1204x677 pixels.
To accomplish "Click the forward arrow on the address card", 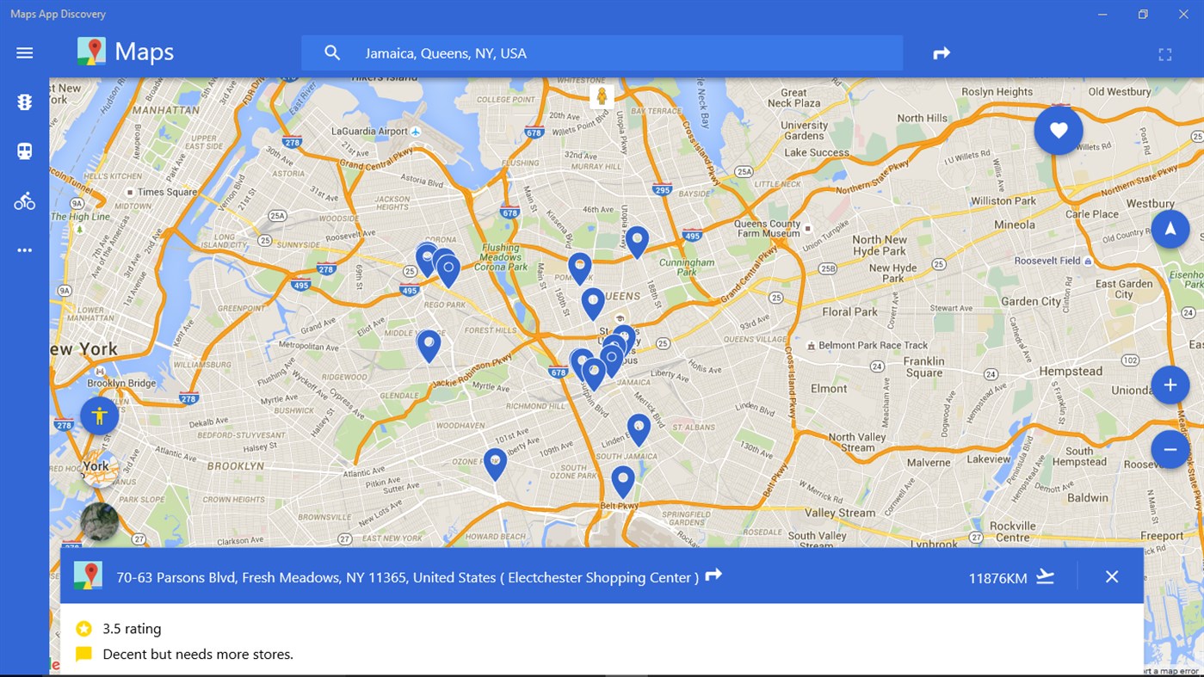I will click(714, 575).
